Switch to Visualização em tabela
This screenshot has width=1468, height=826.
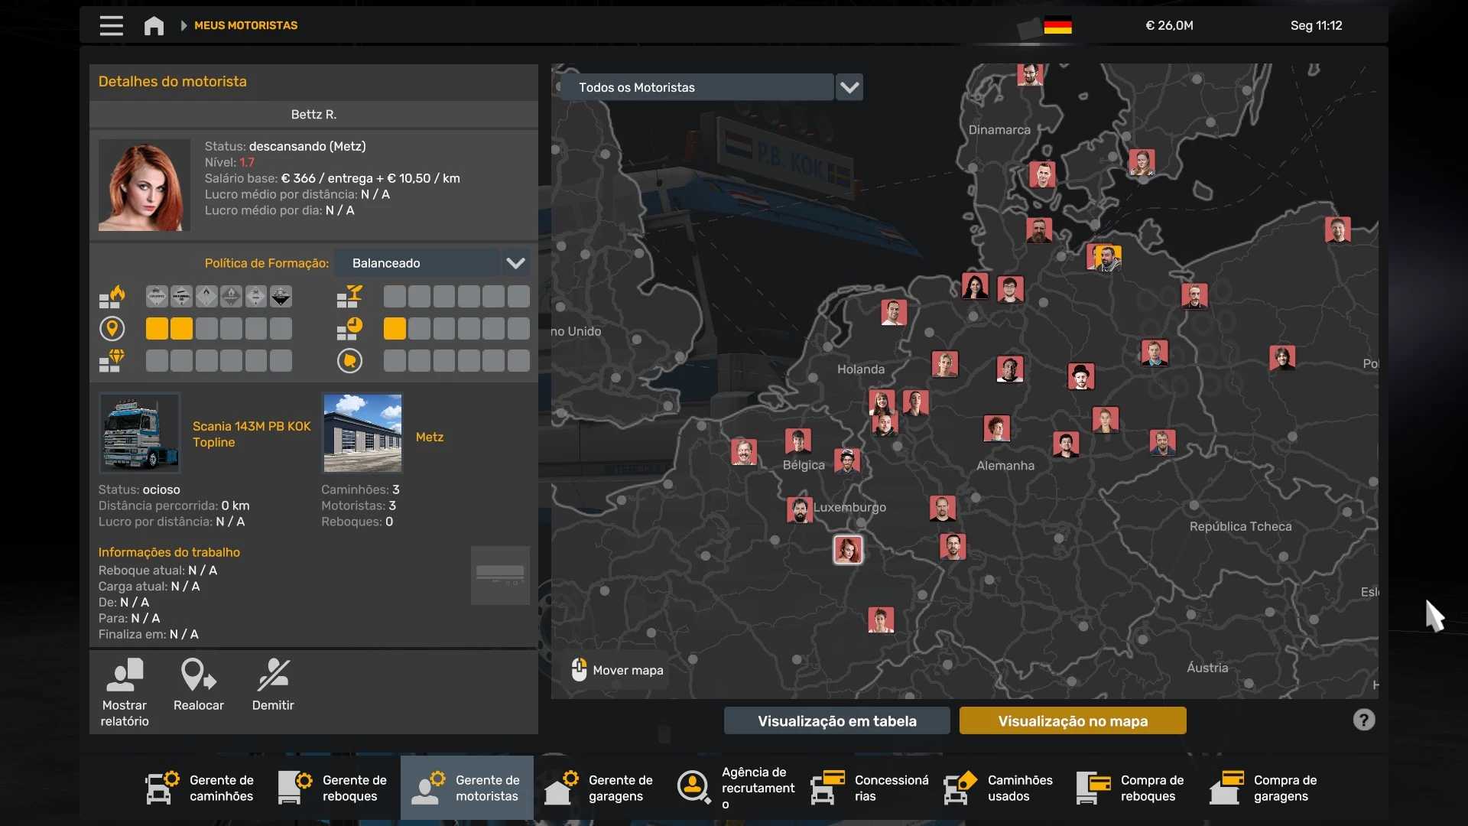coord(836,720)
